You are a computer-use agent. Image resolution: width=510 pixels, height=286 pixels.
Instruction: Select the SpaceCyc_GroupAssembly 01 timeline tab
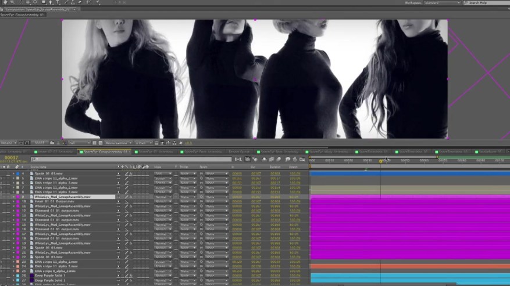pos(105,152)
